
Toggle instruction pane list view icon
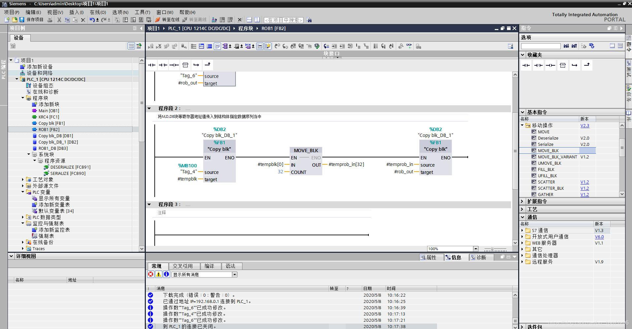click(620, 46)
